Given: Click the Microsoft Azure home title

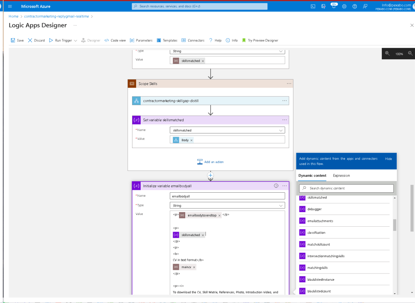Looking at the screenshot, I should (36, 6).
